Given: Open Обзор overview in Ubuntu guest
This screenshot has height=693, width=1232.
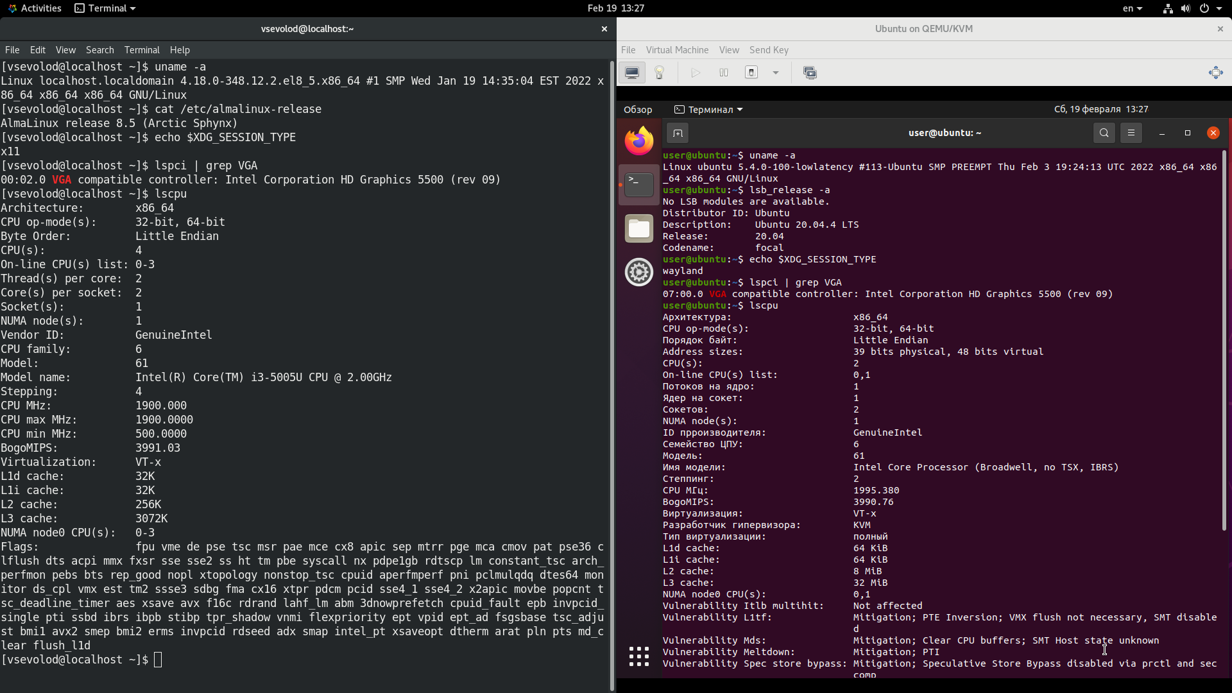Looking at the screenshot, I should click(x=638, y=110).
